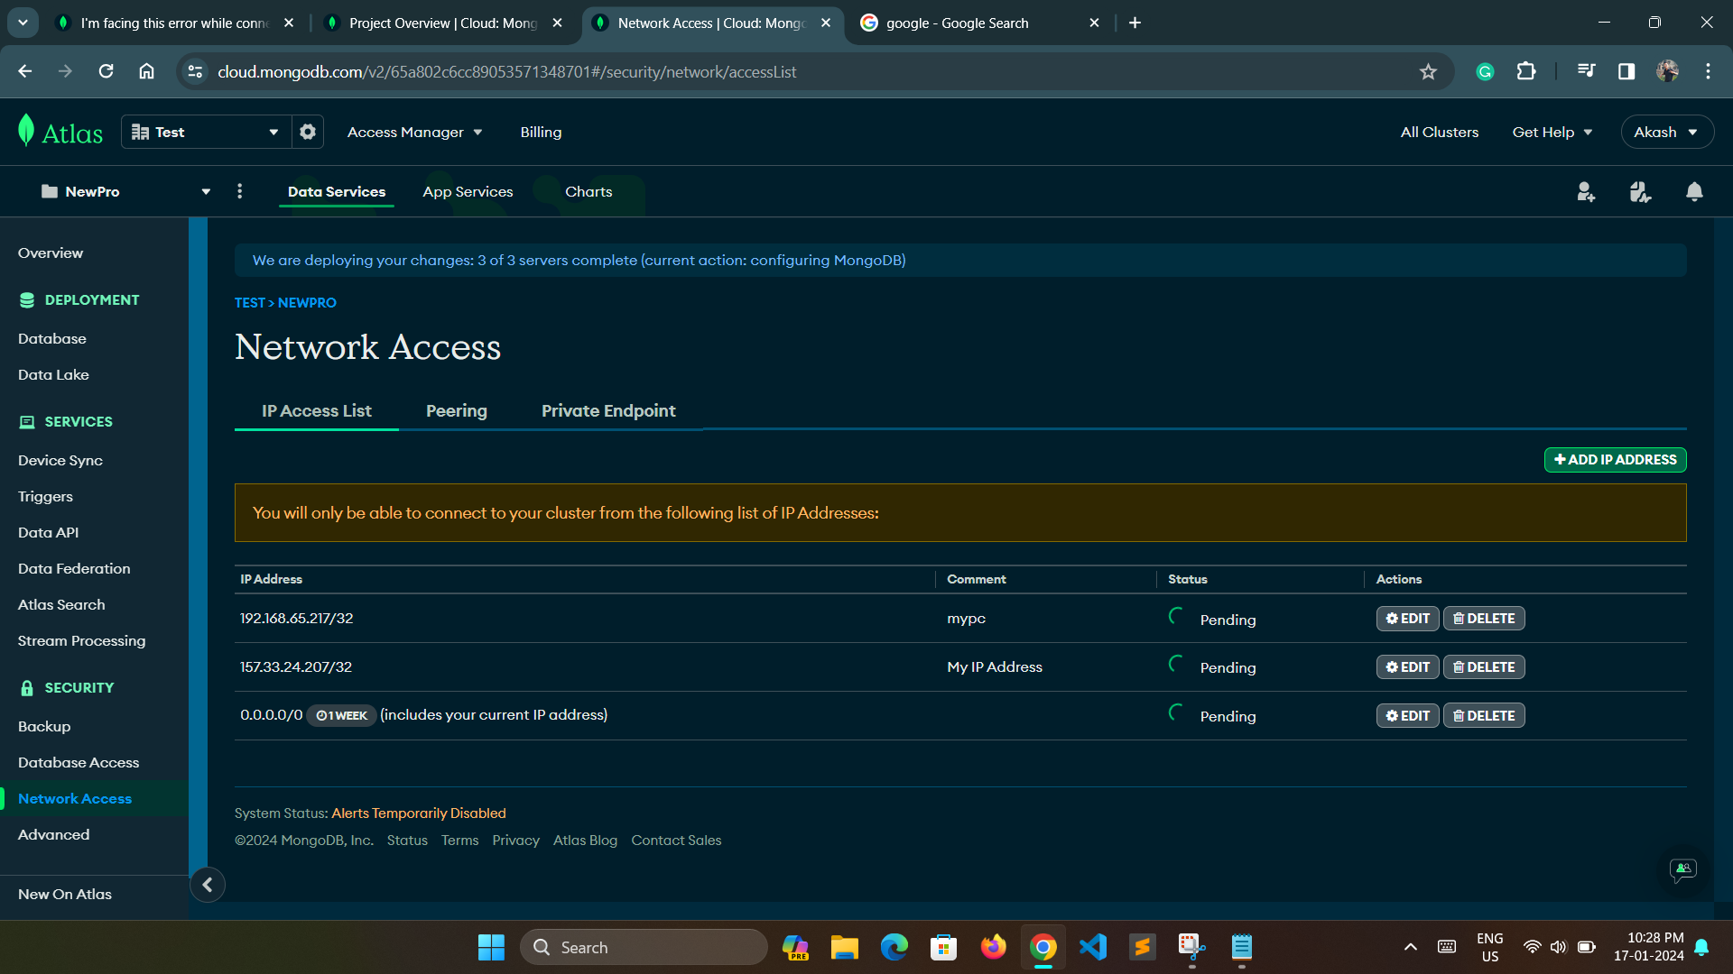1733x974 pixels.
Task: Expand the Test organization dropdown
Action: (x=206, y=132)
